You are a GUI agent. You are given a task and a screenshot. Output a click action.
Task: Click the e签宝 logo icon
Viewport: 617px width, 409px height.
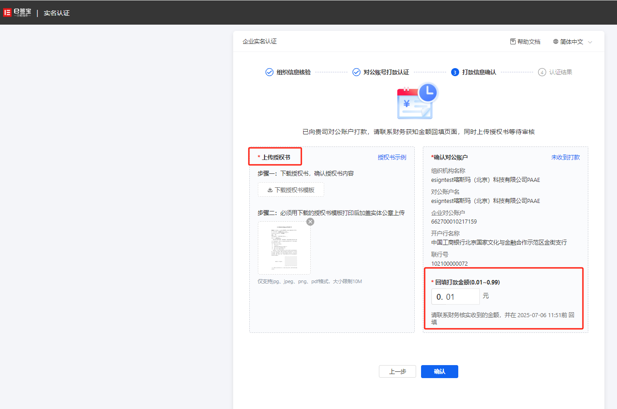[7, 13]
